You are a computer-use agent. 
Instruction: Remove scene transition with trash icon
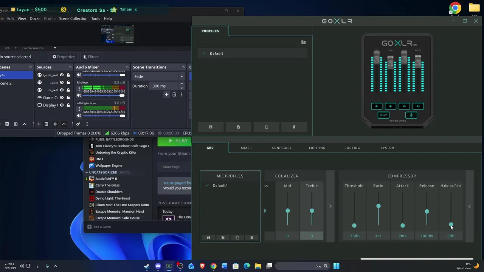pos(174,94)
